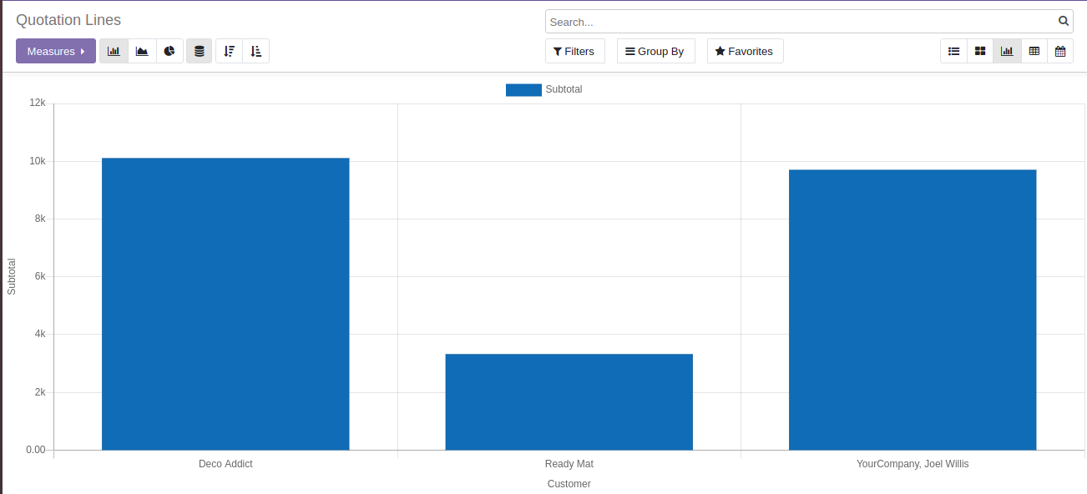This screenshot has height=494, width=1087.
Task: Switch to calendar view
Action: point(1060,51)
